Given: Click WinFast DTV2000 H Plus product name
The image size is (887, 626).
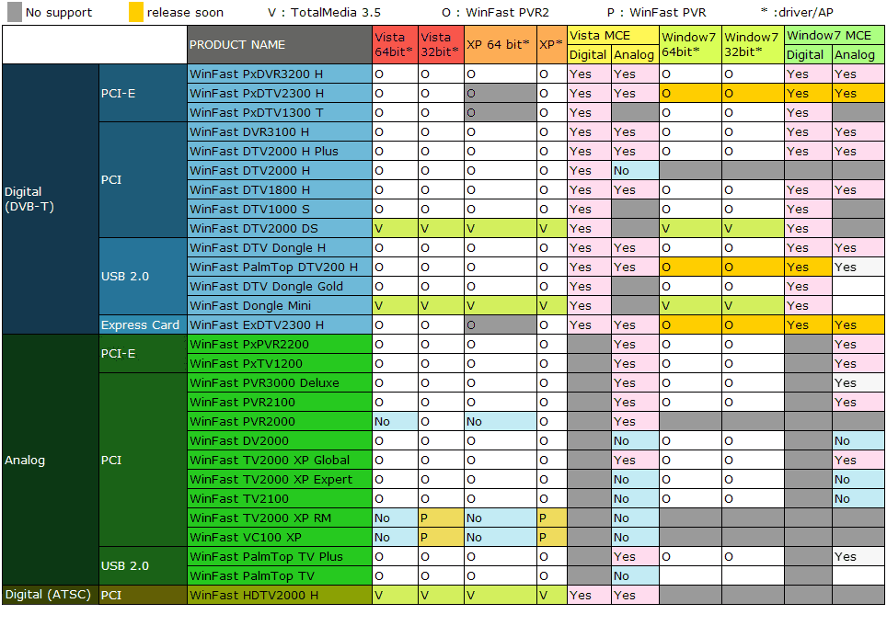Looking at the screenshot, I should (280, 151).
